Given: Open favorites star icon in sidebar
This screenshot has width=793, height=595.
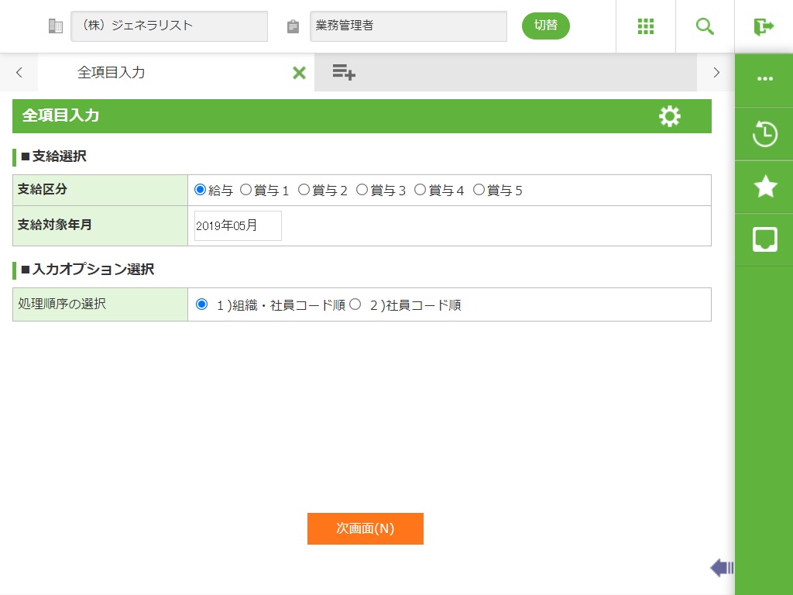Looking at the screenshot, I should (x=764, y=187).
